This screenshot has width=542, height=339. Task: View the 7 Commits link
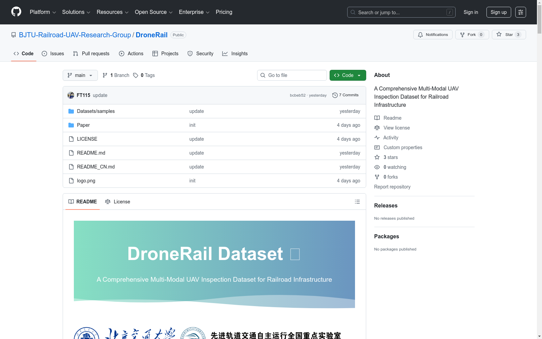(x=346, y=95)
